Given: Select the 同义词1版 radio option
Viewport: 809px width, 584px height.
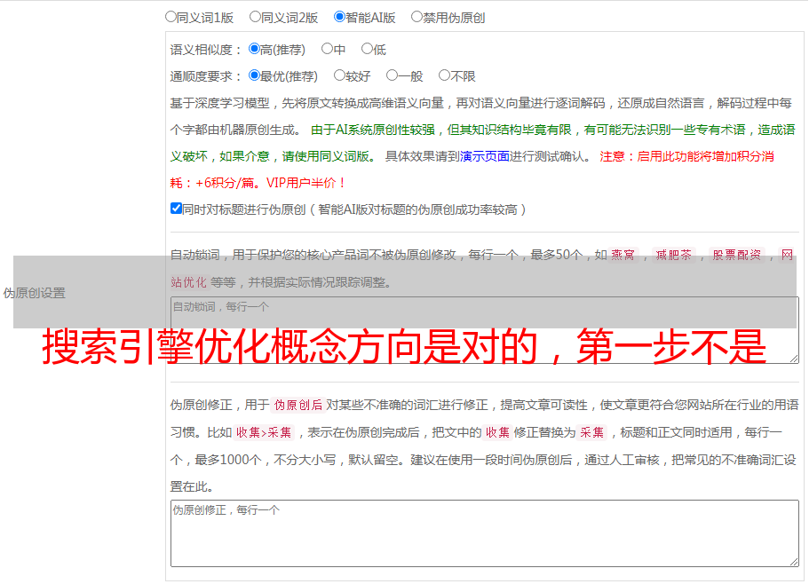Looking at the screenshot, I should (171, 17).
